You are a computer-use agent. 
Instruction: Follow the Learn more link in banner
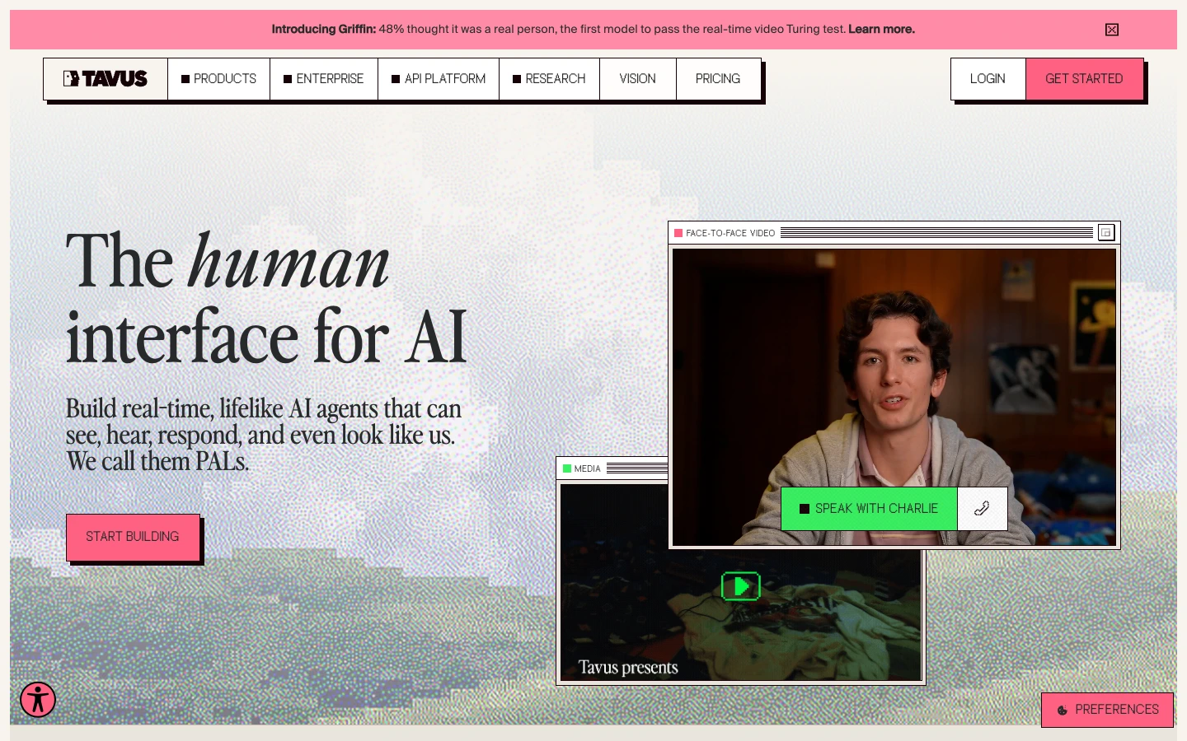(881, 30)
